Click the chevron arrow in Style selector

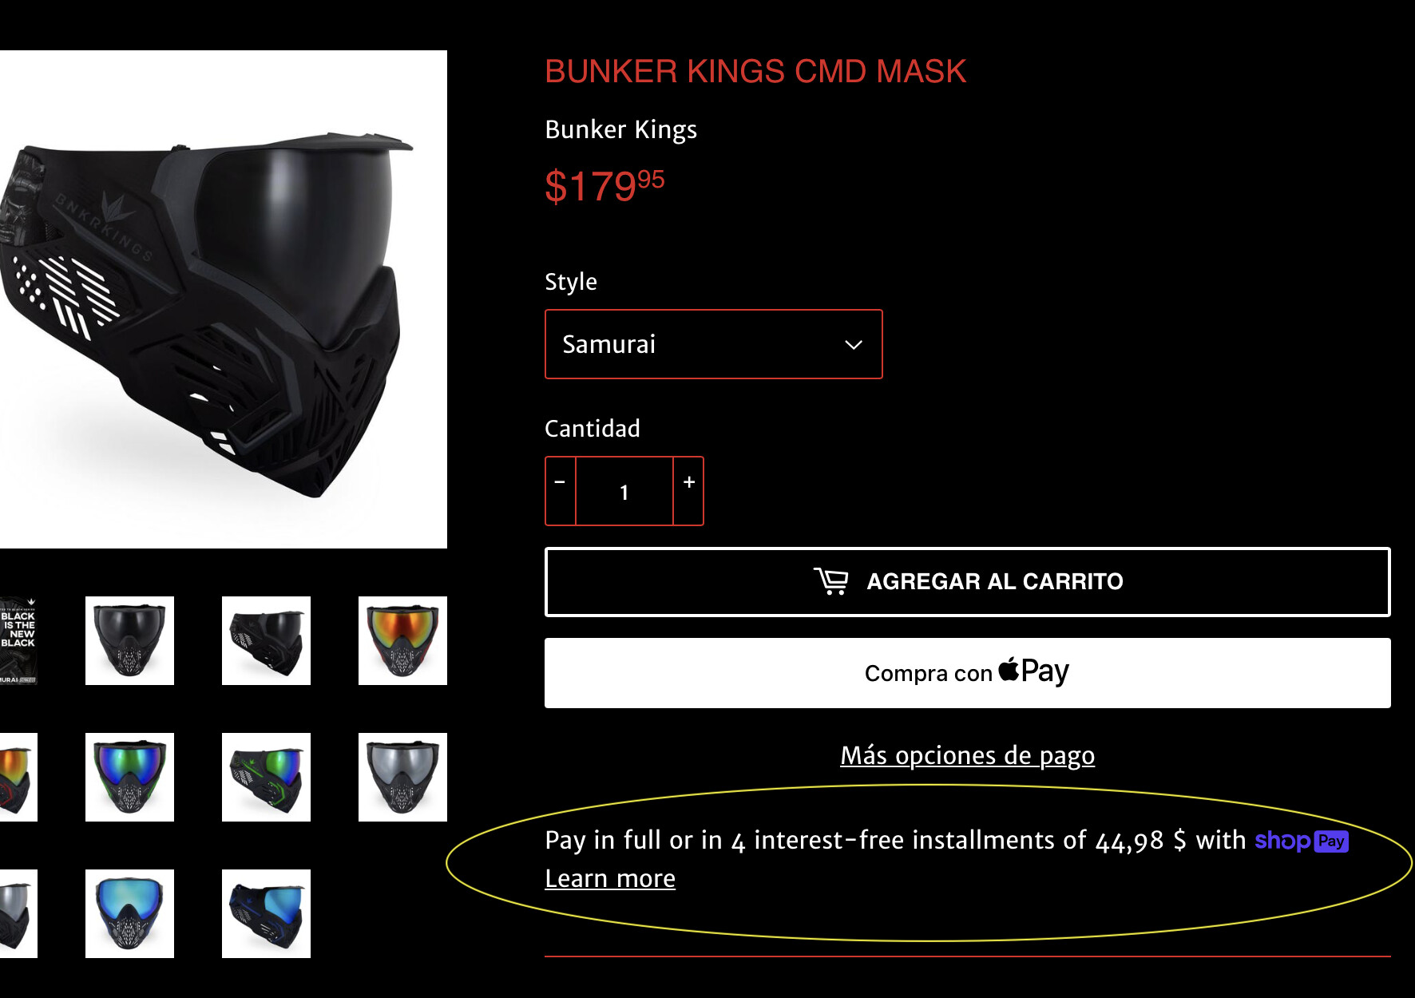pyautogui.click(x=854, y=345)
